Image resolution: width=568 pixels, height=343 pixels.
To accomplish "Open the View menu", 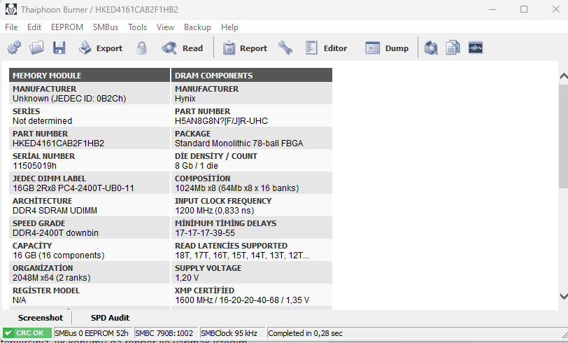I will pos(165,27).
